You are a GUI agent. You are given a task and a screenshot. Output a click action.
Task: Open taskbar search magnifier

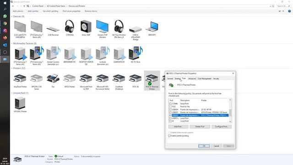click(5, 9)
